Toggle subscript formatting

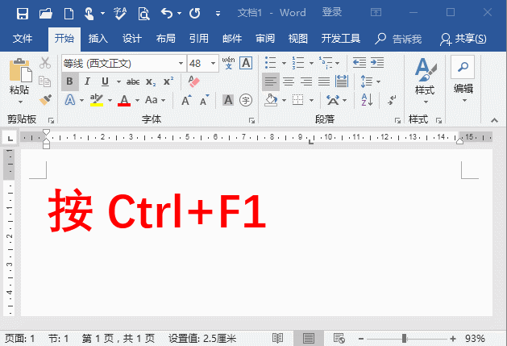pos(151,81)
